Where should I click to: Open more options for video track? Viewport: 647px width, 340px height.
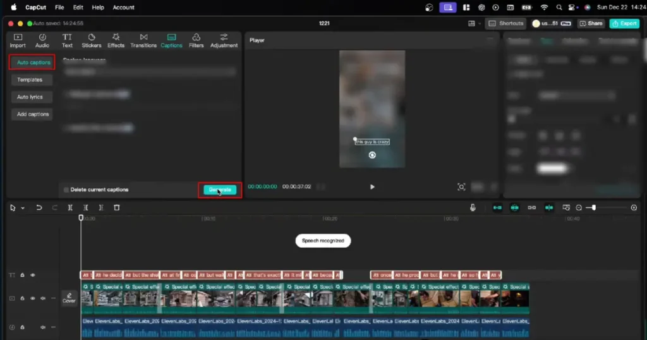tap(53, 298)
